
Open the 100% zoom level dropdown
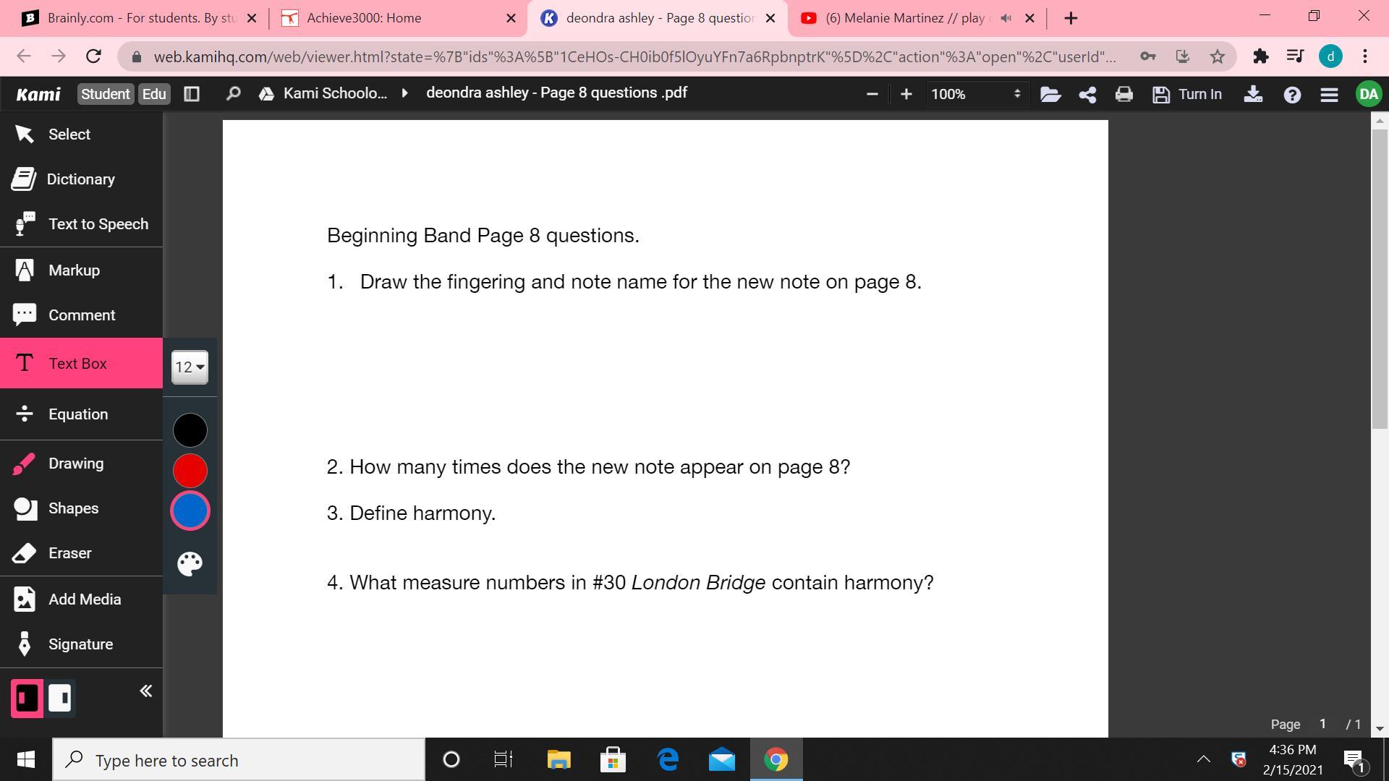point(975,94)
